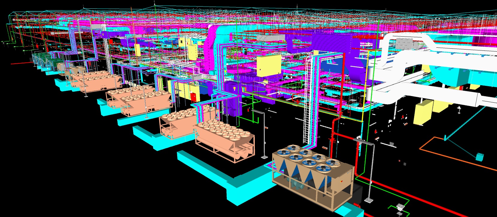Select the grey box atop the white duct
This screenshot has width=497, height=217.
[x=404, y=43]
